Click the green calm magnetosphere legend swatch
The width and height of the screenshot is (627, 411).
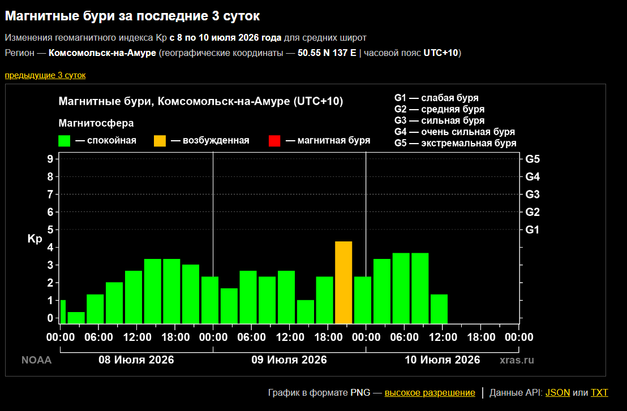[65, 141]
